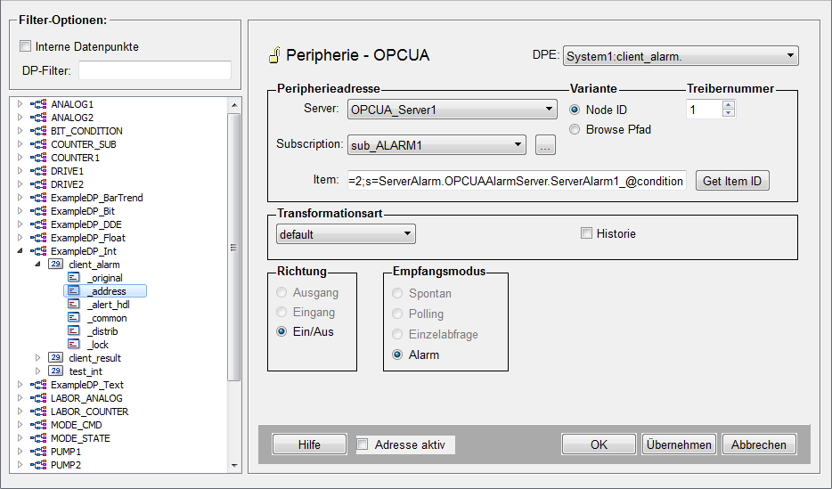Click the ANALOG1 datapoint type icon

(x=38, y=104)
